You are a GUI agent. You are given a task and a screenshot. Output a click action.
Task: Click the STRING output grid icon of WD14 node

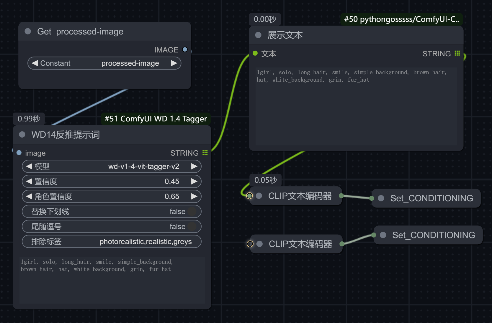click(x=205, y=153)
